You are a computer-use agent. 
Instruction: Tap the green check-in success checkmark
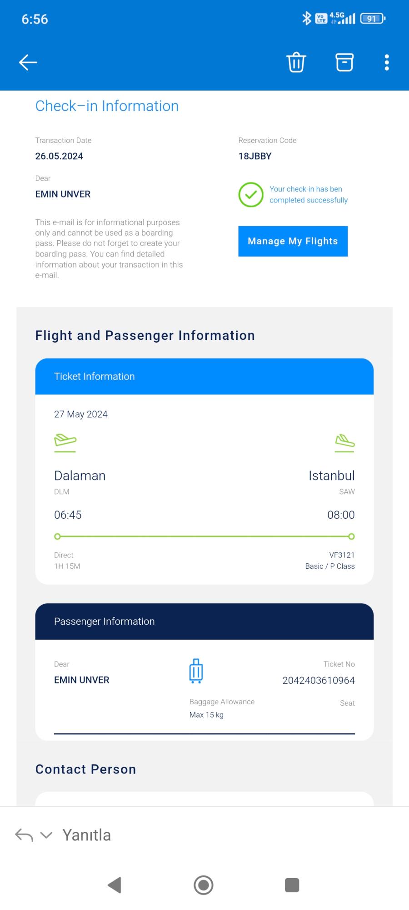point(250,195)
